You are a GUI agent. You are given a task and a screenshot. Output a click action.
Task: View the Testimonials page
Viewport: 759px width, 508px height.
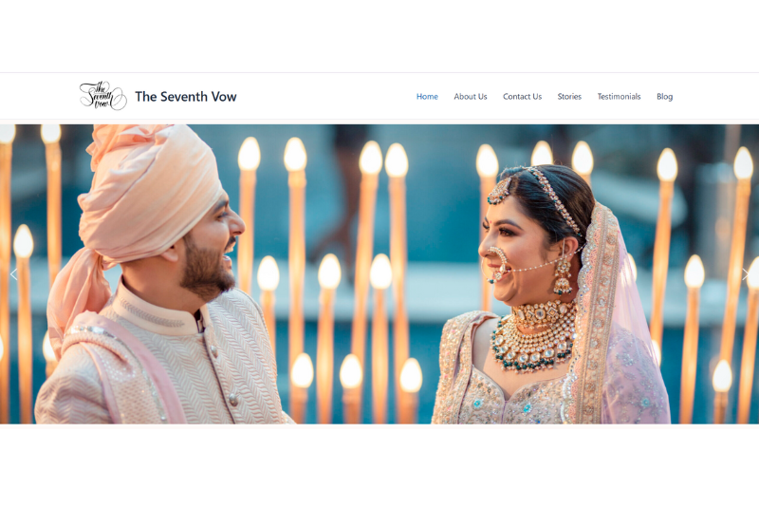[619, 96]
